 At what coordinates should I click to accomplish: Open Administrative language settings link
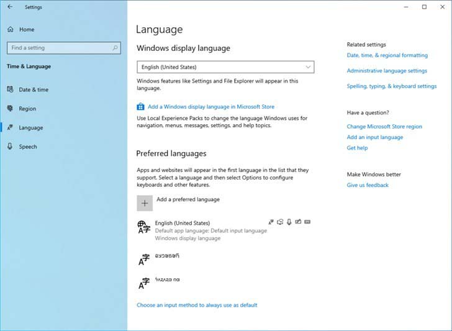387,71
